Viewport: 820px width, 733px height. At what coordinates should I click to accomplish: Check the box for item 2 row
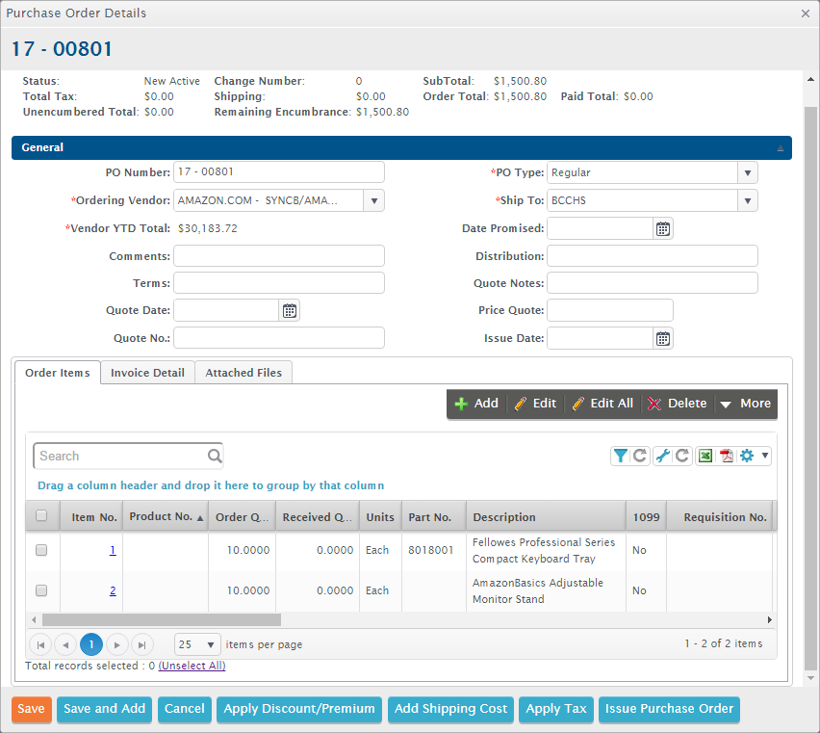click(x=41, y=590)
